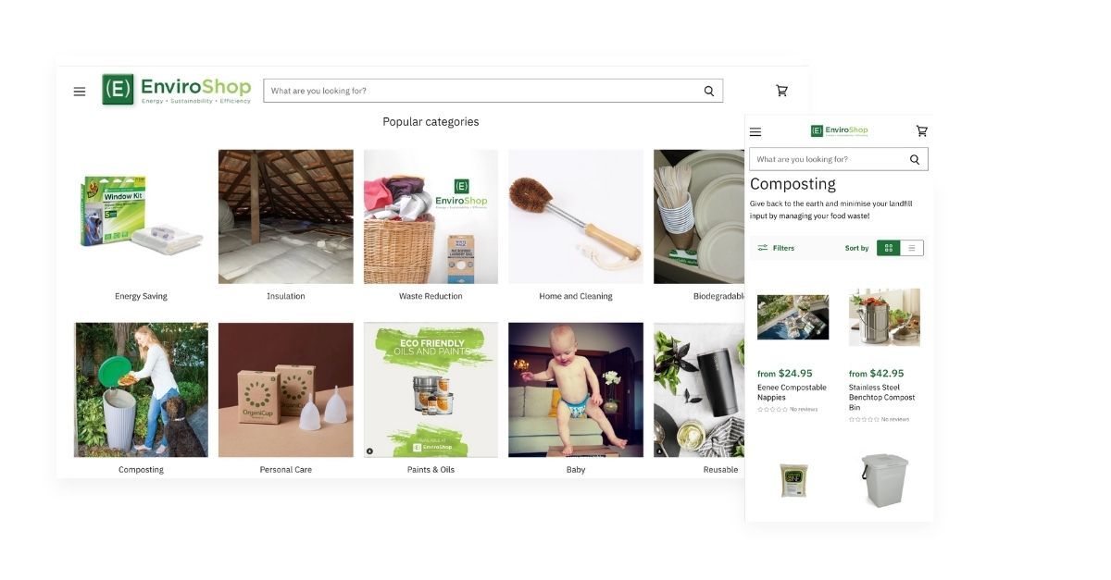Open the desktop hamburger menu
Image resolution: width=1111 pixels, height=580 pixels.
[x=80, y=92]
